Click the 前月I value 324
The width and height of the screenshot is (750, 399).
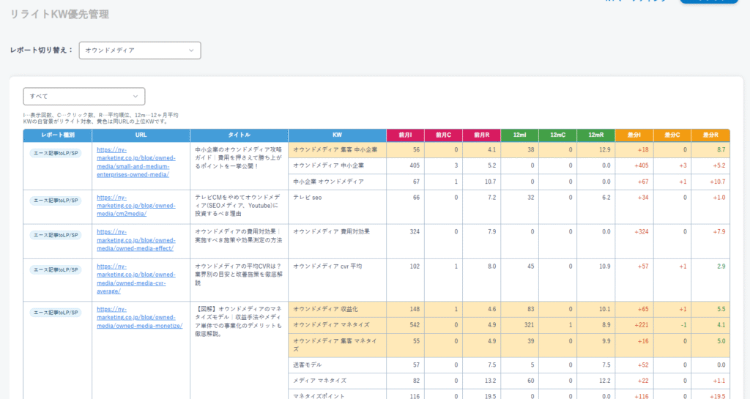pos(415,232)
